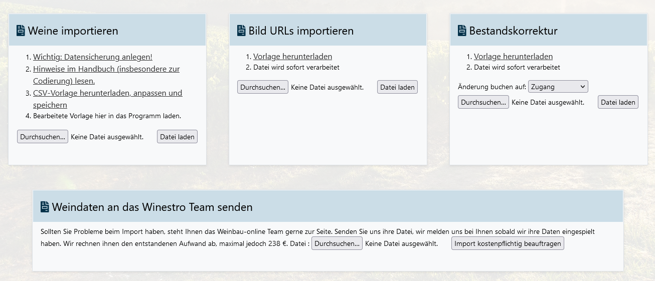This screenshot has height=281, width=655.
Task: Browse for file in Bestandskorrektur panel
Action: pyautogui.click(x=483, y=102)
